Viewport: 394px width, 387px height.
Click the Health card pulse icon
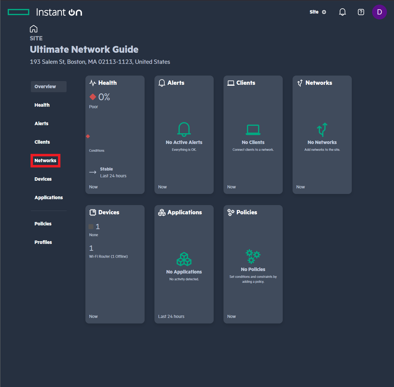pyautogui.click(x=93, y=83)
